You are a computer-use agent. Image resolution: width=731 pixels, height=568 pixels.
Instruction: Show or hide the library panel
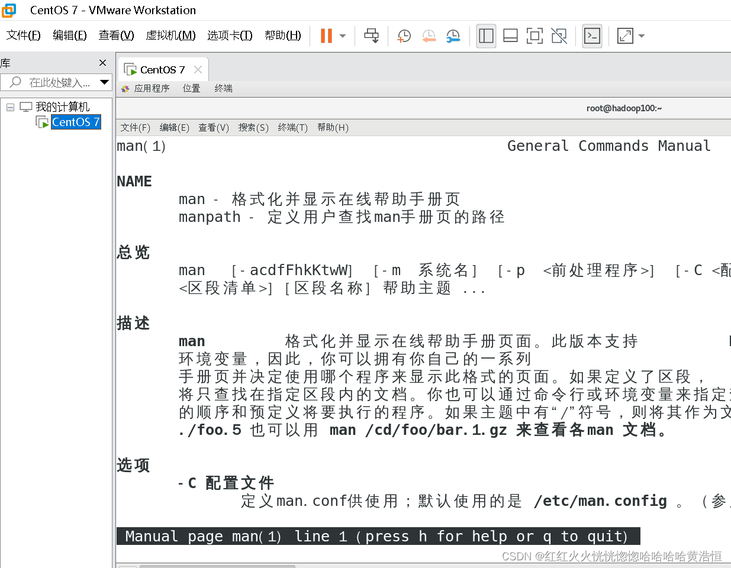(x=486, y=35)
